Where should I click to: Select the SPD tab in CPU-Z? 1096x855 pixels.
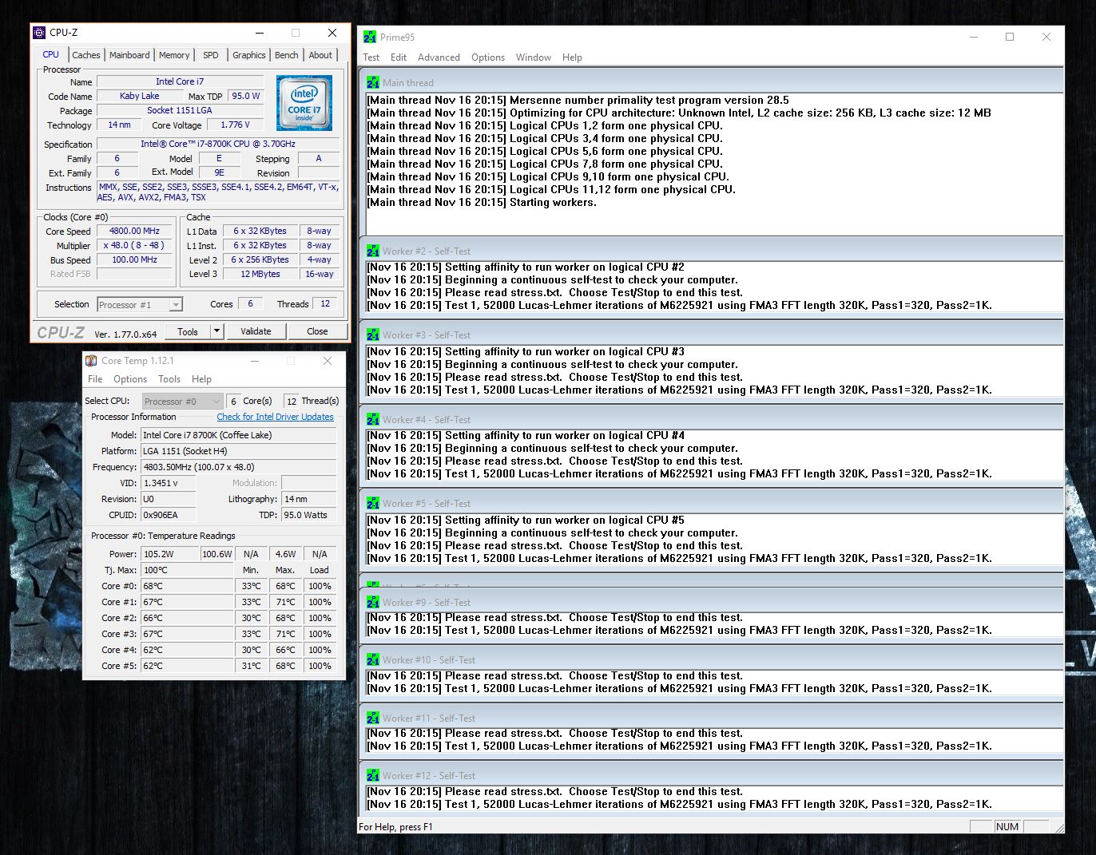(x=211, y=55)
